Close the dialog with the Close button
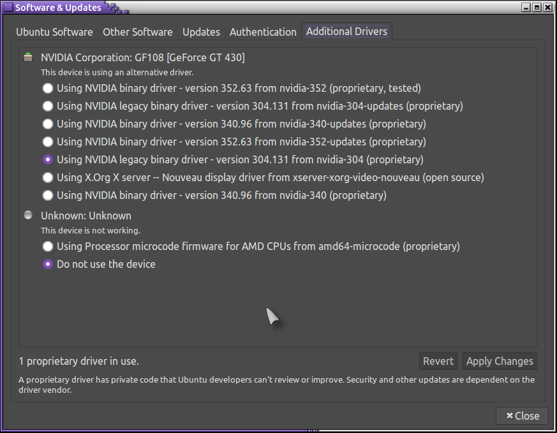 pos(522,416)
